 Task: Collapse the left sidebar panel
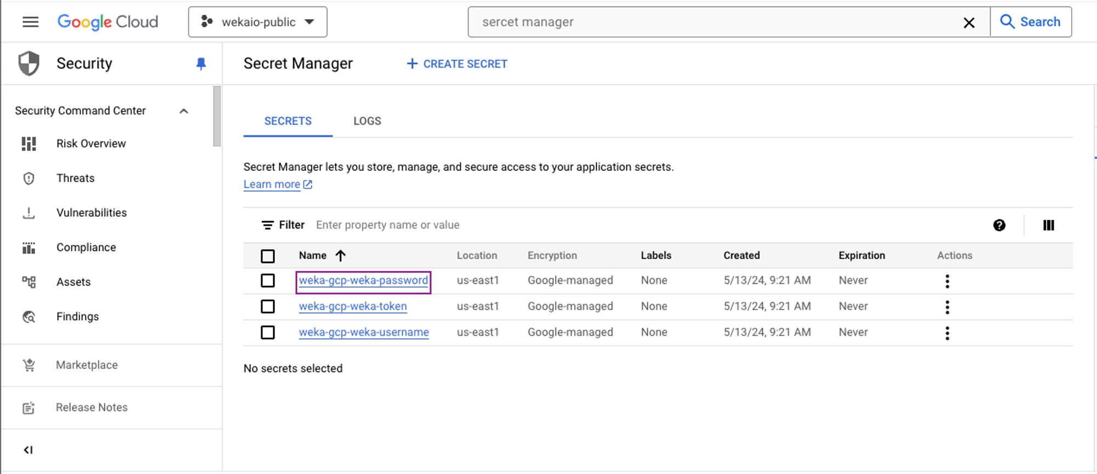[x=29, y=450]
